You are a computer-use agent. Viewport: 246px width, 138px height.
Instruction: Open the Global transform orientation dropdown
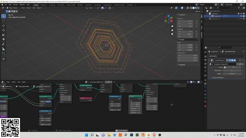coord(90,8)
